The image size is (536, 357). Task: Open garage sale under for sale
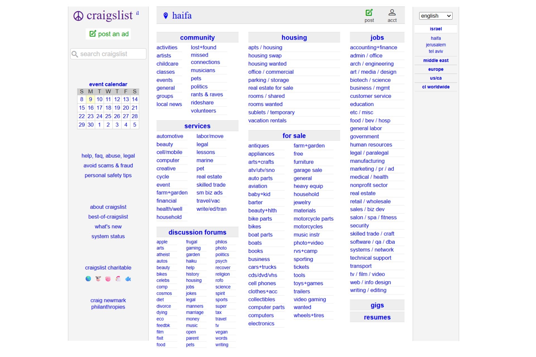[308, 170]
